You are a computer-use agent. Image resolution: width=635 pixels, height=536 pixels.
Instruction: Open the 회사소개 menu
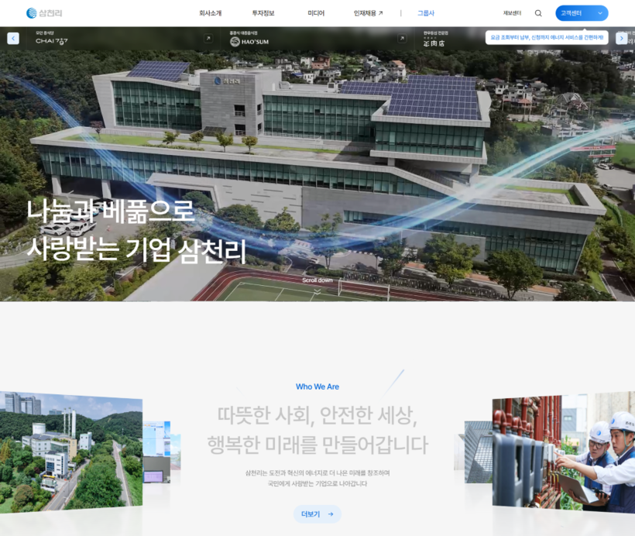(210, 13)
